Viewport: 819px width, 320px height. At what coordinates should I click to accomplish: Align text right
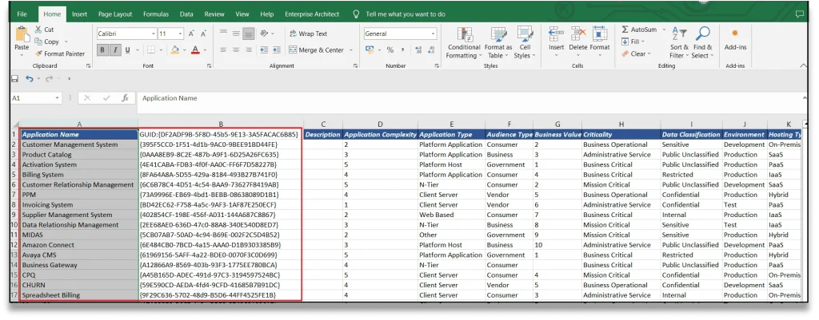pyautogui.click(x=250, y=50)
